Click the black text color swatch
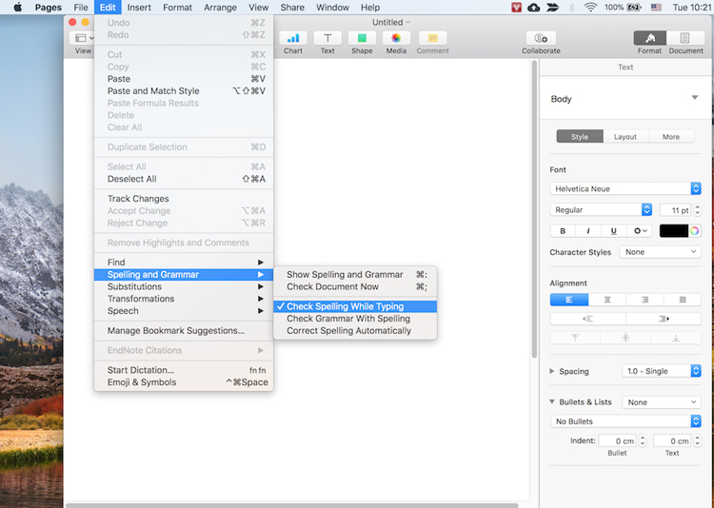Viewport: 714px width, 508px height. pos(673,231)
